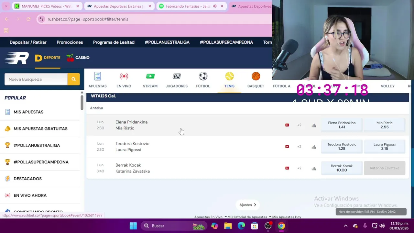Open stream for Kostovic vs Pigossi
This screenshot has height=233, width=414.
(287, 147)
